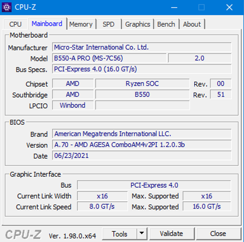Select the Graphic Interface Bus PCI-Express 4.0 value
This screenshot has height=242, width=244.
[154, 185]
